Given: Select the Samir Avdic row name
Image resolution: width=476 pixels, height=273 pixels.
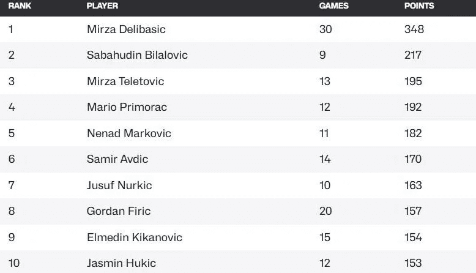Looking at the screenshot, I should click(117, 159).
